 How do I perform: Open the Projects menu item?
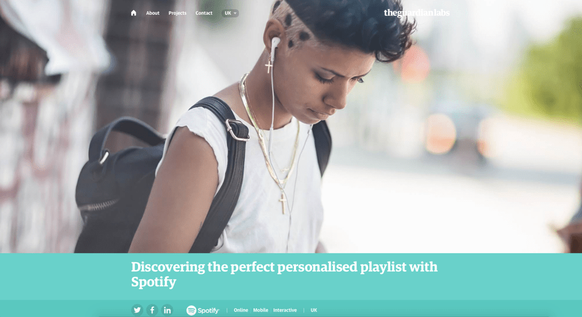tap(178, 13)
